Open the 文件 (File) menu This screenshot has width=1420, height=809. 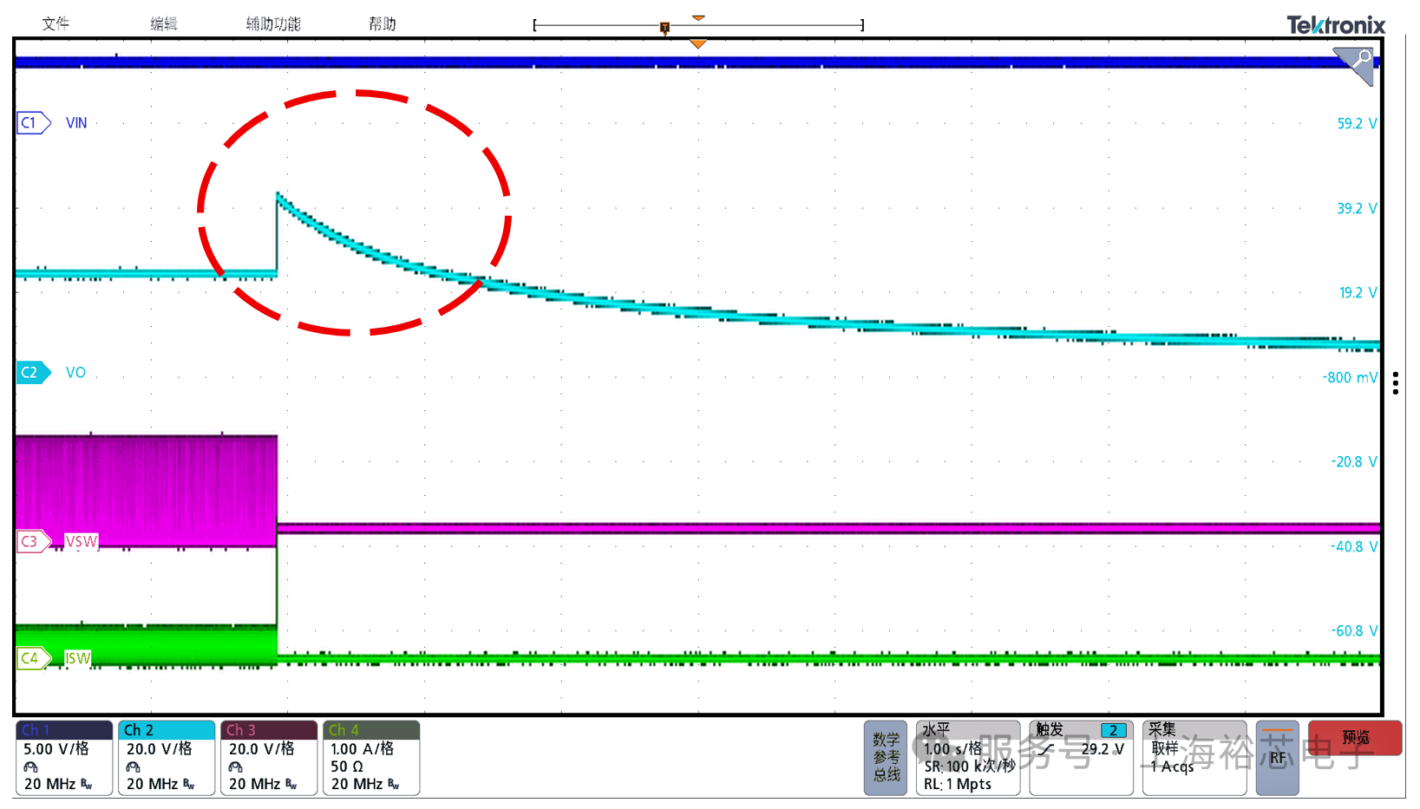click(56, 23)
